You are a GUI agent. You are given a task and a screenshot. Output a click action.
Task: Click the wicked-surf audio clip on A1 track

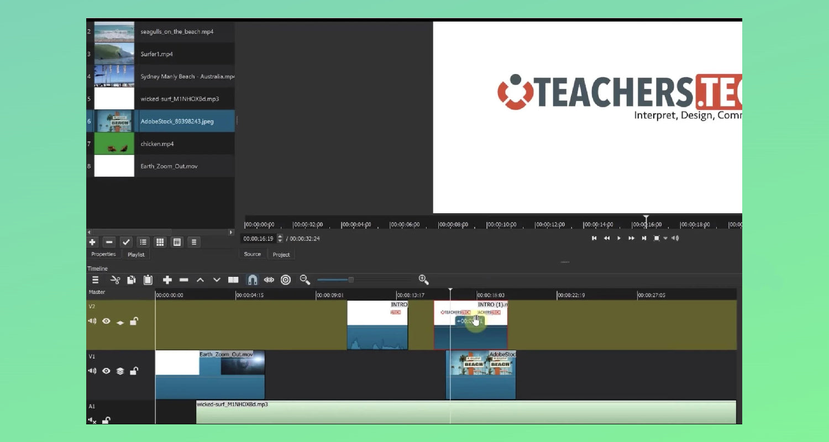(x=466, y=412)
